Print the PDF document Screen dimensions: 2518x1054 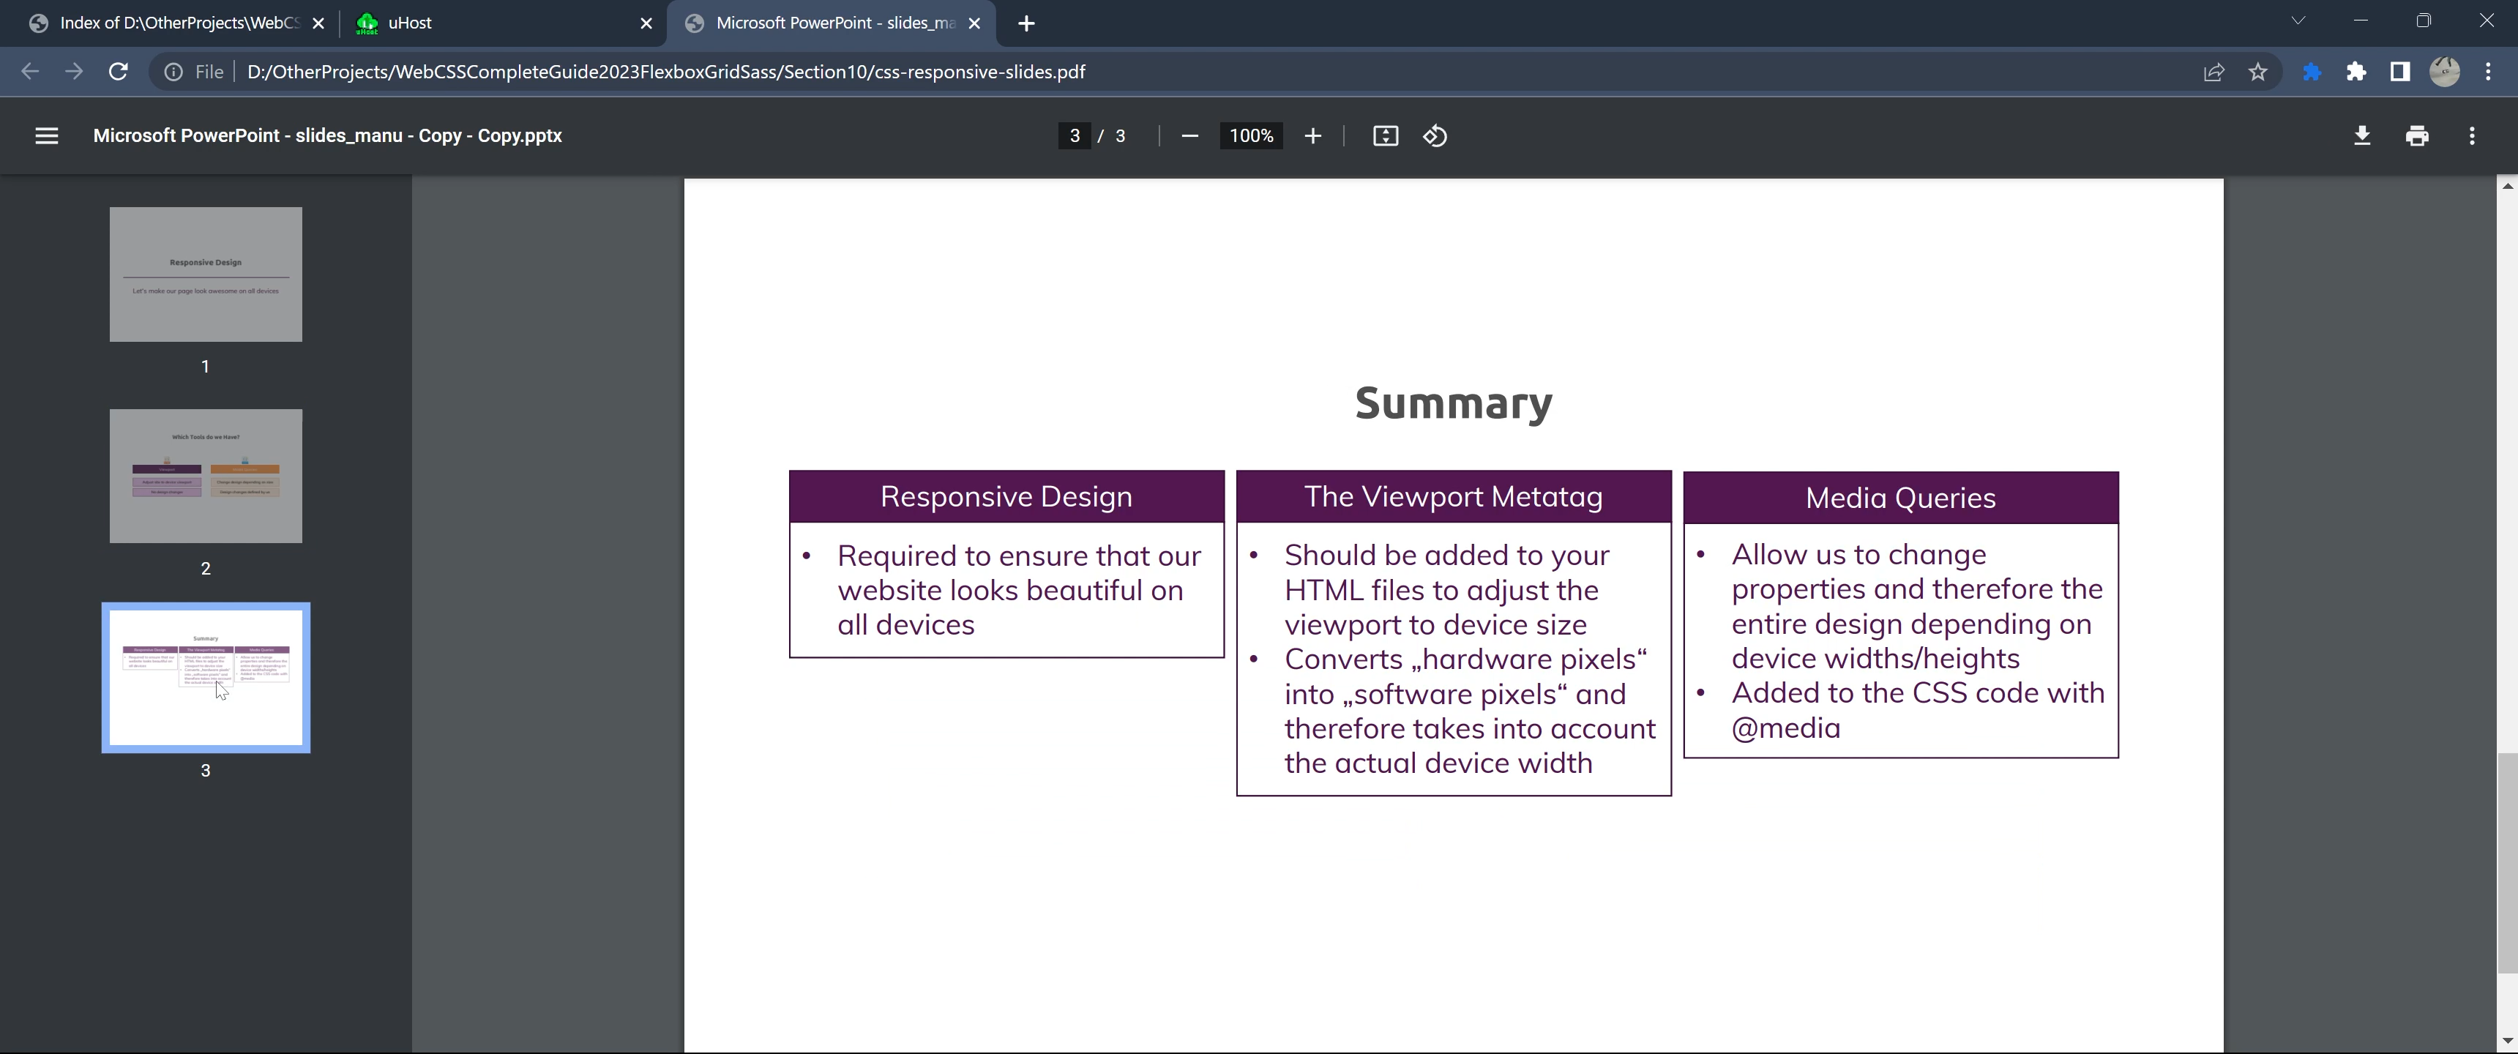click(2416, 136)
